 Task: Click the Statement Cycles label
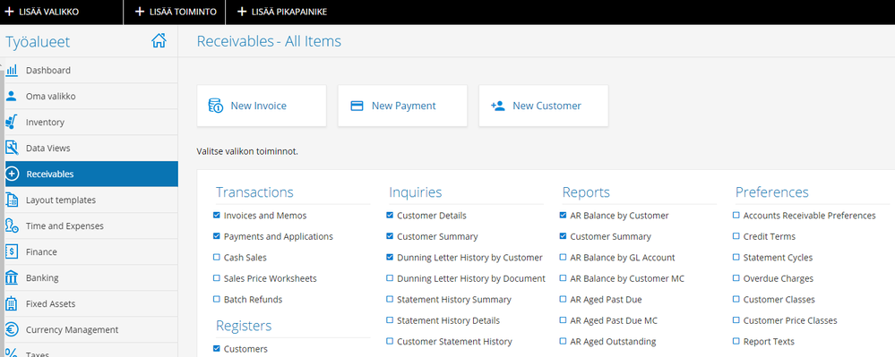pos(778,257)
